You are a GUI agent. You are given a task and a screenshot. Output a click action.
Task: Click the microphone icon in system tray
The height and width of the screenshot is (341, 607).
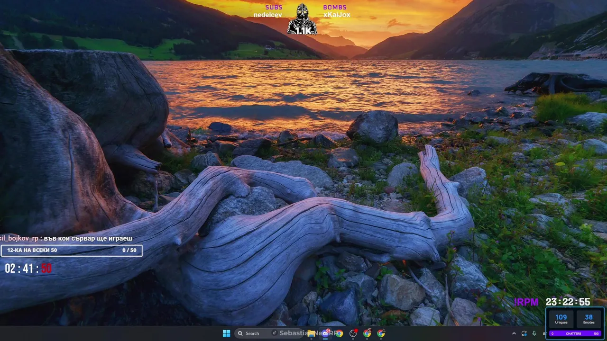pyautogui.click(x=534, y=333)
